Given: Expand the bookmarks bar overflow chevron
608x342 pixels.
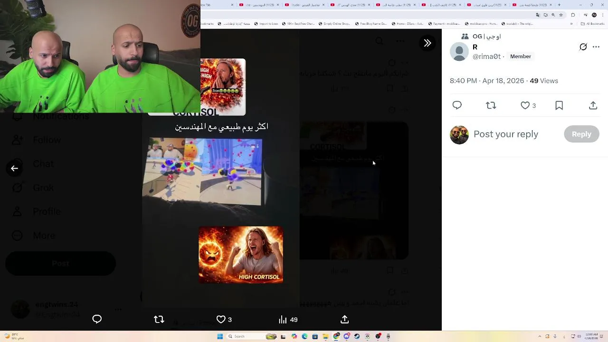Looking at the screenshot, I should 571,24.
